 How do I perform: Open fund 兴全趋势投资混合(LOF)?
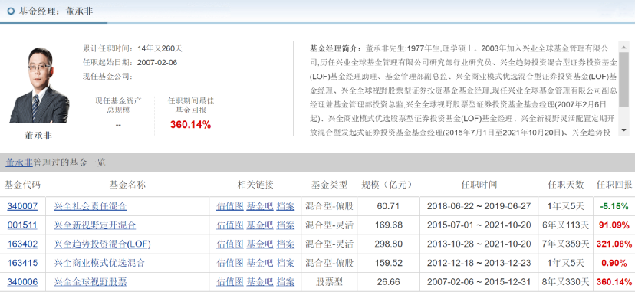pos(103,244)
